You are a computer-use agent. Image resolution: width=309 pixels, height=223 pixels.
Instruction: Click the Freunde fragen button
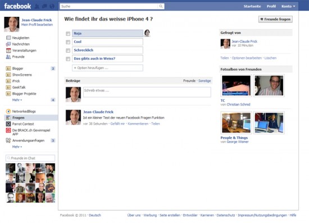275,19
